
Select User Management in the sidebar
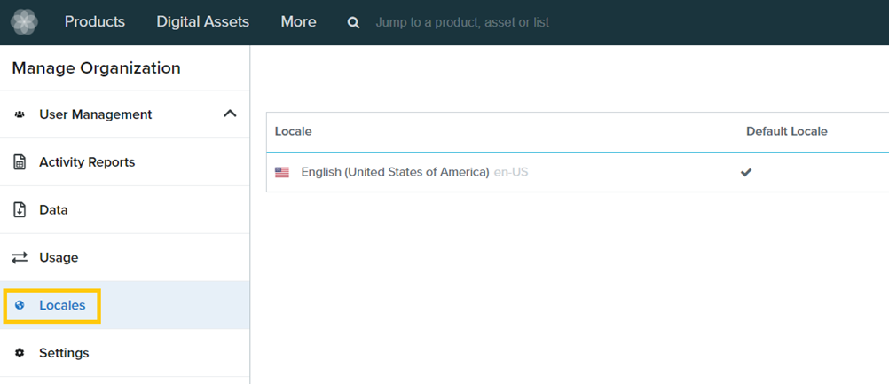[x=125, y=114]
